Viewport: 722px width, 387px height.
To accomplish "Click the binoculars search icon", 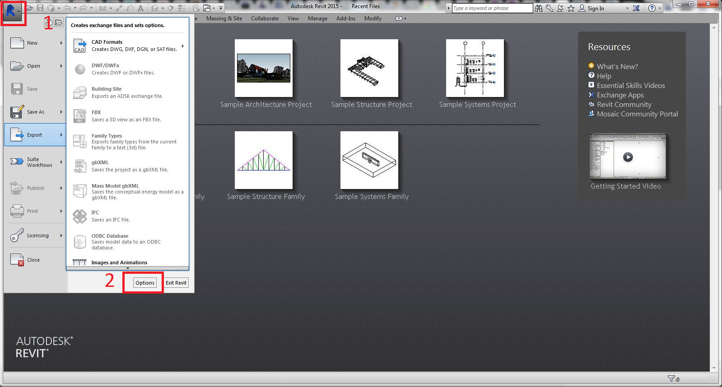I will click(x=539, y=8).
